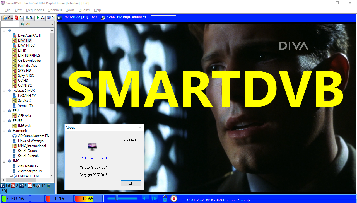Switch to the G... star tab

click(x=7, y=18)
